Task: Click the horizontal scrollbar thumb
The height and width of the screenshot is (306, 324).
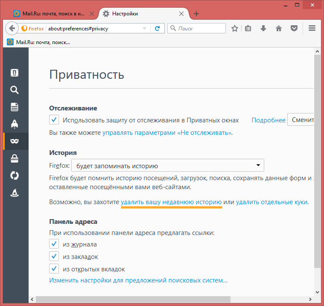Action: point(133,299)
